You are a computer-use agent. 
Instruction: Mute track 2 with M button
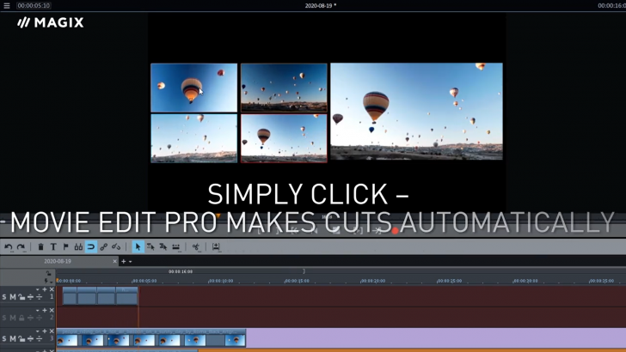coord(12,318)
